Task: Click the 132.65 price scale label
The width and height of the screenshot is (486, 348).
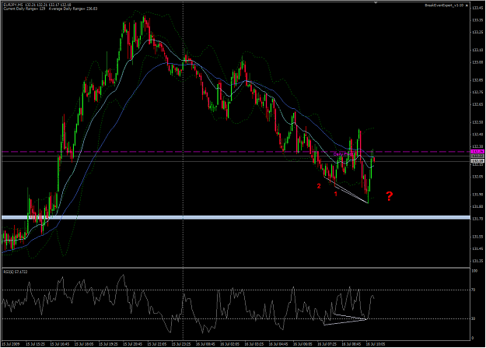Action: [x=477, y=104]
